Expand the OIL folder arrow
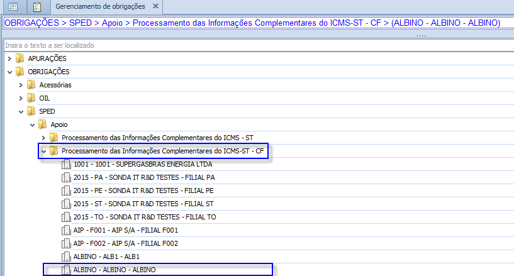Image resolution: width=514 pixels, height=276 pixels. 20,98
